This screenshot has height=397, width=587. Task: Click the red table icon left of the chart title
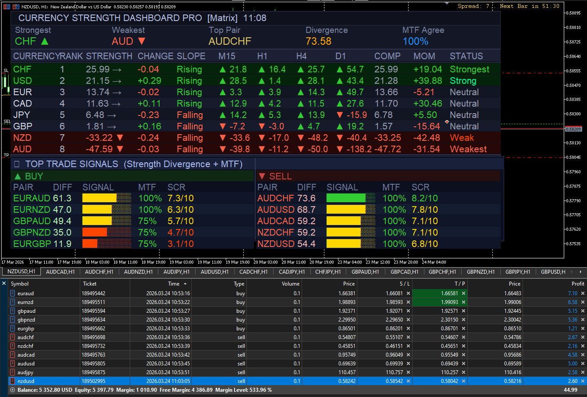(x=7, y=7)
